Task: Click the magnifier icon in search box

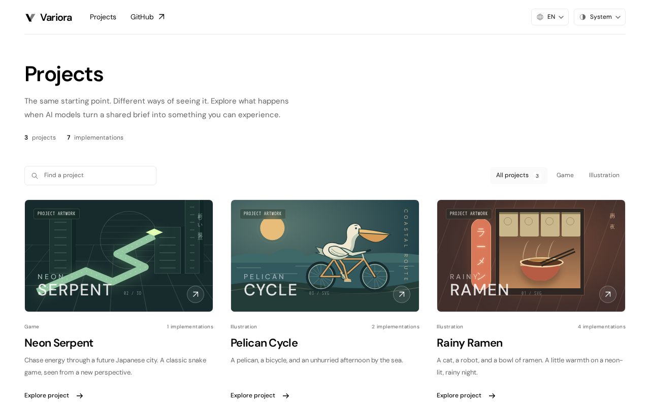Action: pyautogui.click(x=35, y=176)
